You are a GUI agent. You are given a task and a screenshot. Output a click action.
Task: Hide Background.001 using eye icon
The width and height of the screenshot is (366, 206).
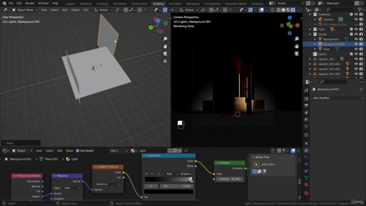coord(356,44)
